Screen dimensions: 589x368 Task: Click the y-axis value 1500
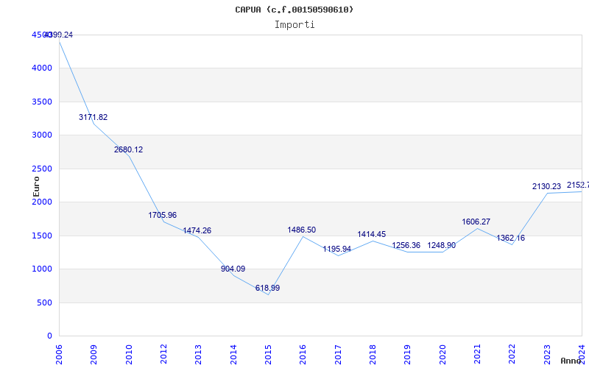pos(42,236)
